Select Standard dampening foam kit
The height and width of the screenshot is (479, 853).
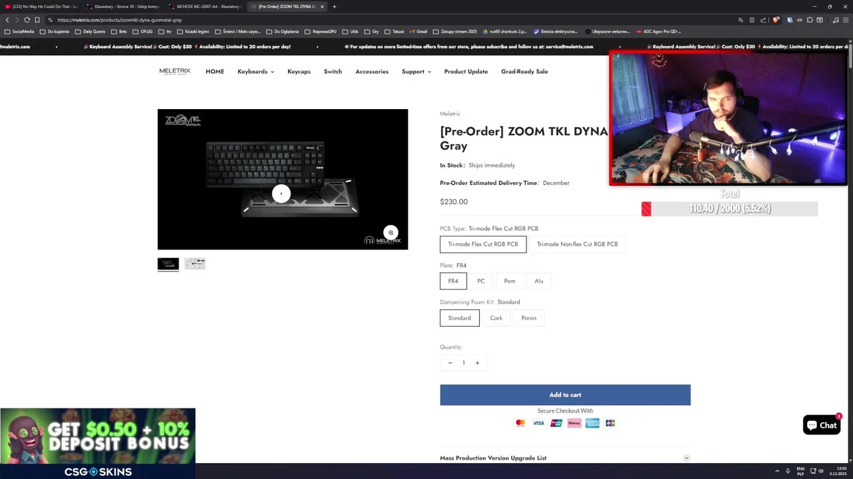459,318
